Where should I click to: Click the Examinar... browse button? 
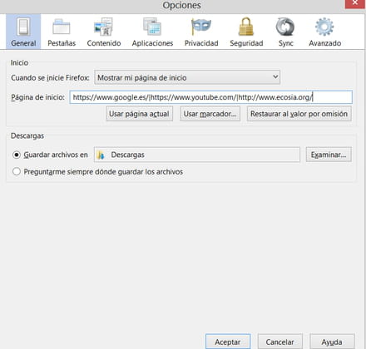pyautogui.click(x=329, y=155)
